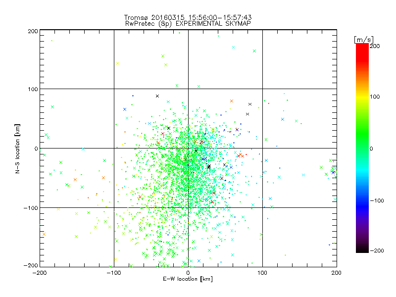Click the x-axis tick label 200

point(337,273)
